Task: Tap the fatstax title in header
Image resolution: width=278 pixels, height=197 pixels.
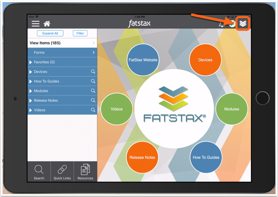Action: (x=139, y=23)
